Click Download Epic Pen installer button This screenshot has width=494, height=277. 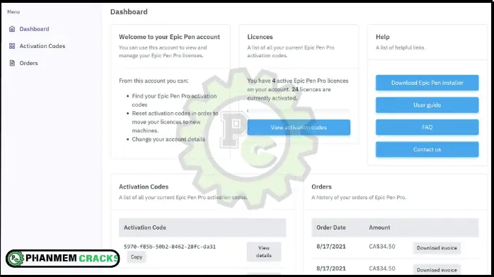click(x=427, y=83)
